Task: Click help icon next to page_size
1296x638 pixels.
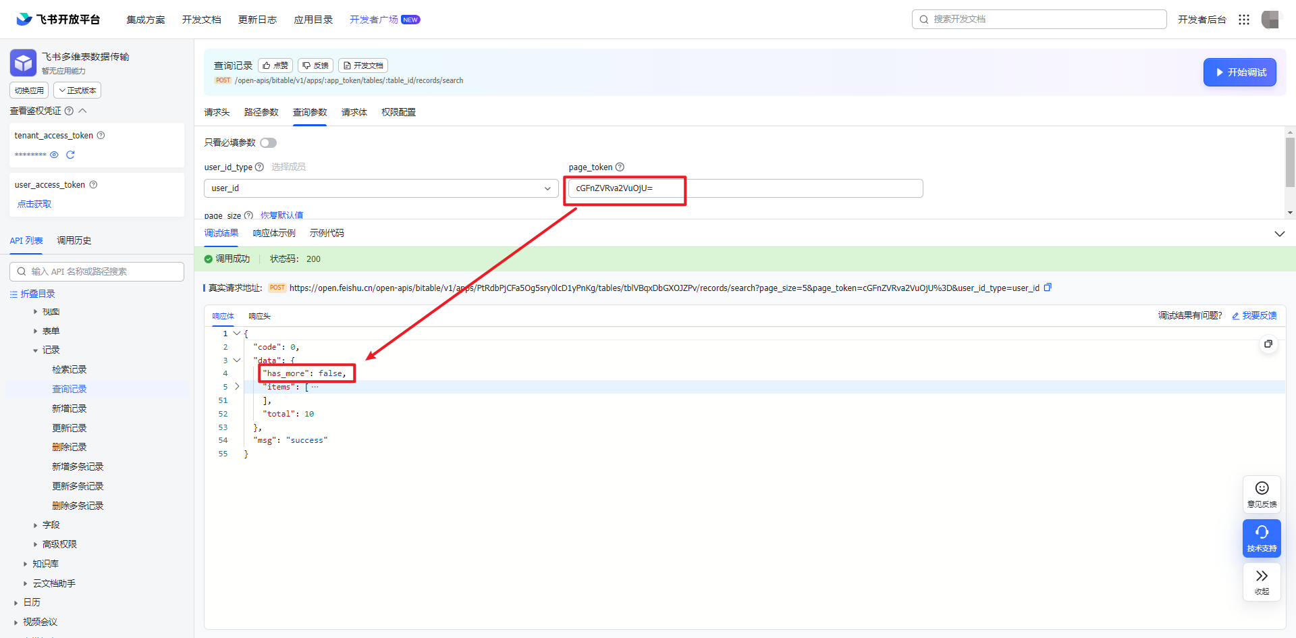Action: [x=248, y=215]
